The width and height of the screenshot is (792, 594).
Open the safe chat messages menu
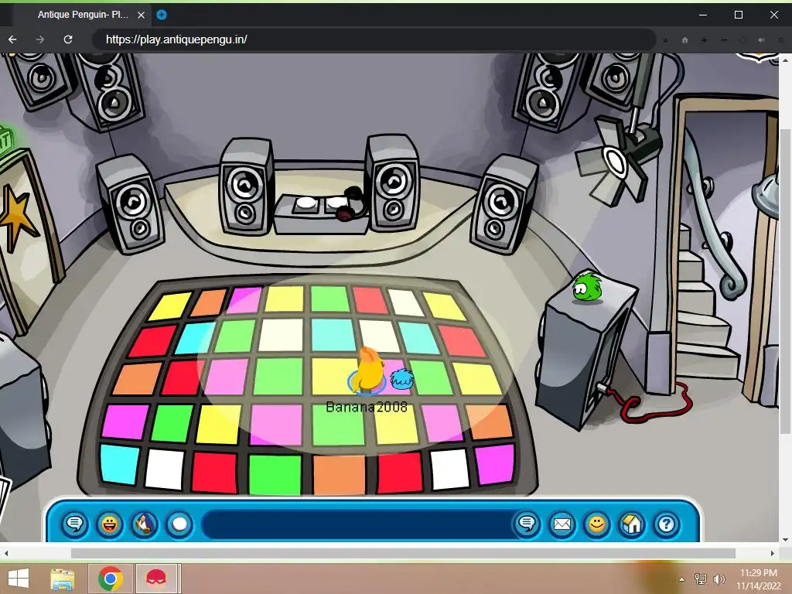pos(75,524)
